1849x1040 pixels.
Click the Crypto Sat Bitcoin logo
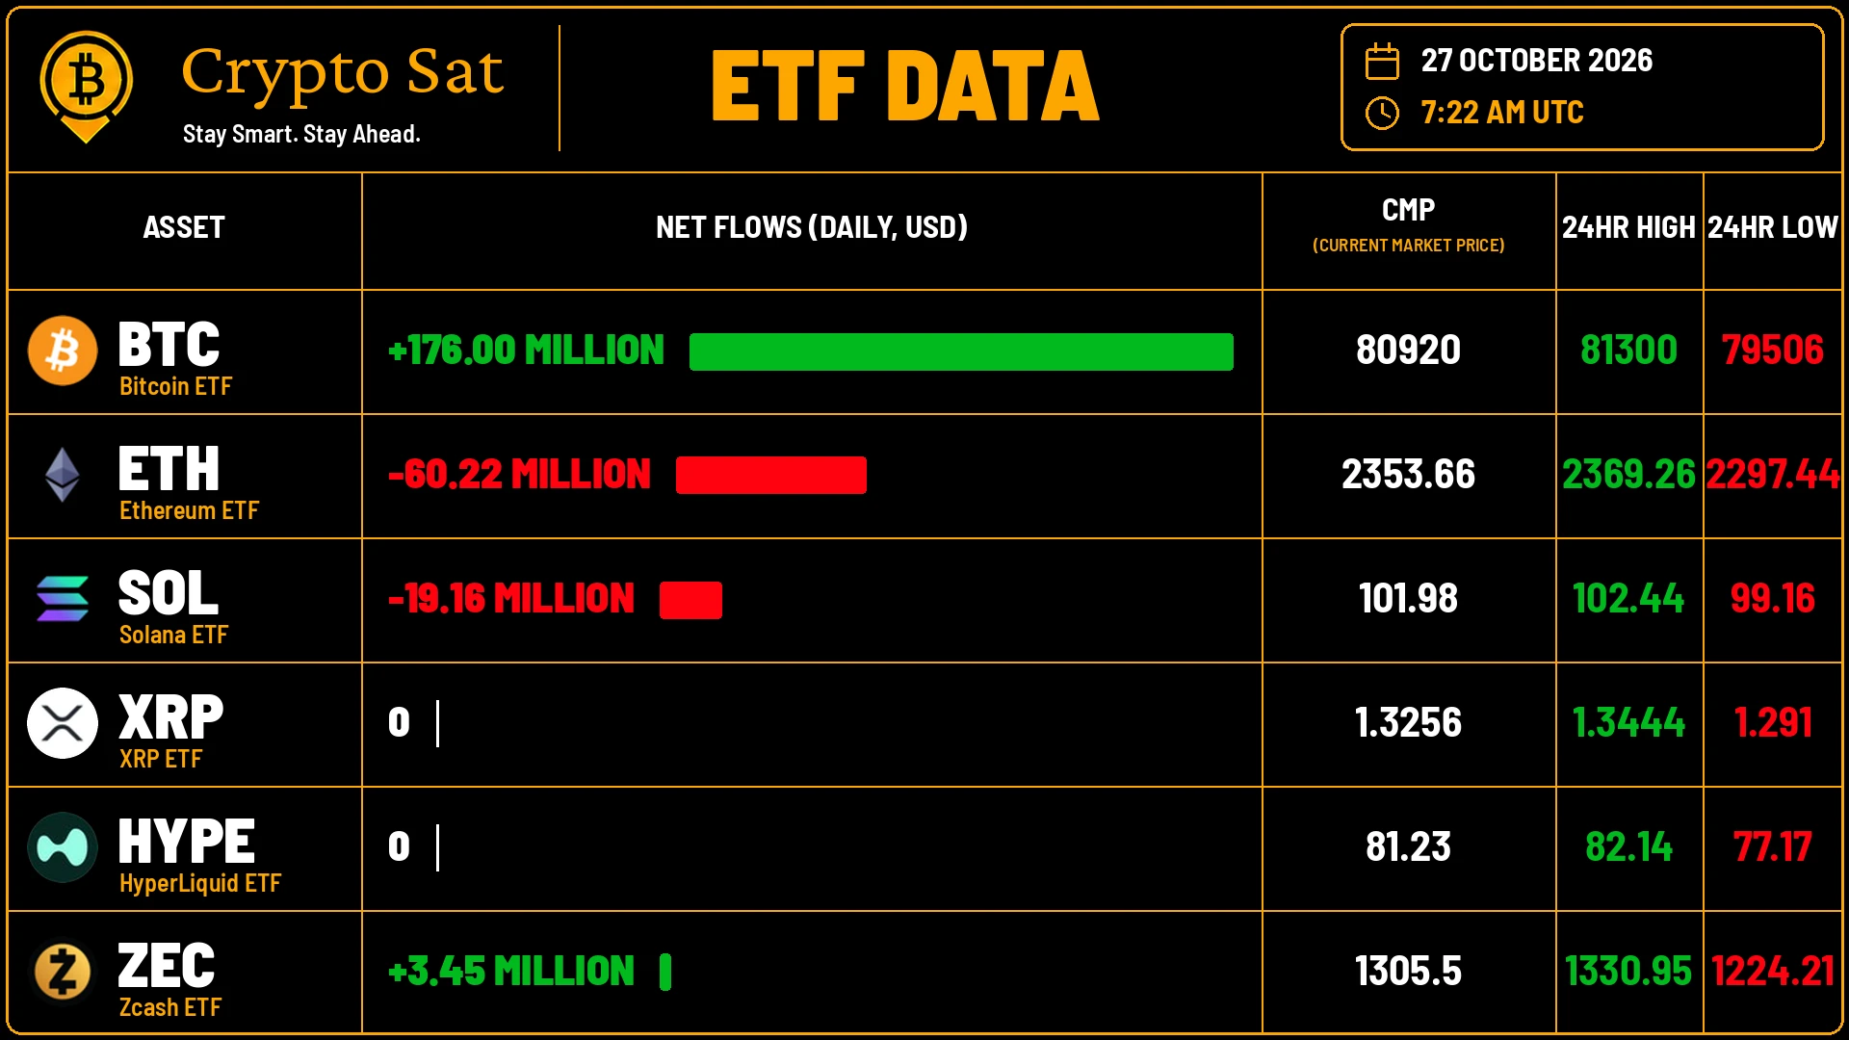[x=86, y=87]
